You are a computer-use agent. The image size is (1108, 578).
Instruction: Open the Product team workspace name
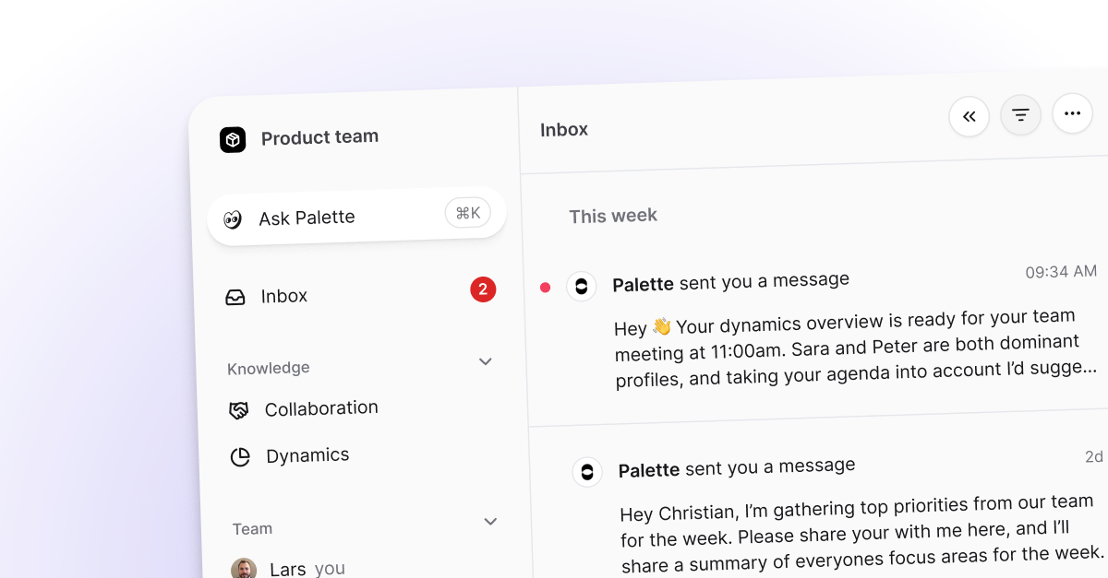[x=319, y=137]
